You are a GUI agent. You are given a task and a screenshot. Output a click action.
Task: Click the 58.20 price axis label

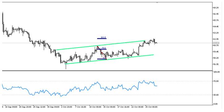pyautogui.click(x=216, y=58)
